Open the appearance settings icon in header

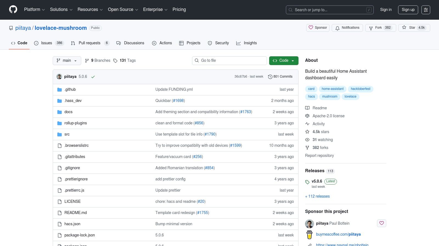pyautogui.click(x=426, y=10)
